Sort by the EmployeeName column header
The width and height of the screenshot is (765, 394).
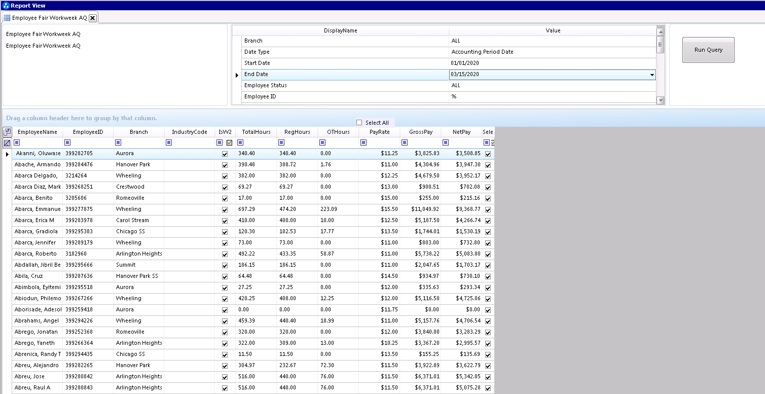38,132
